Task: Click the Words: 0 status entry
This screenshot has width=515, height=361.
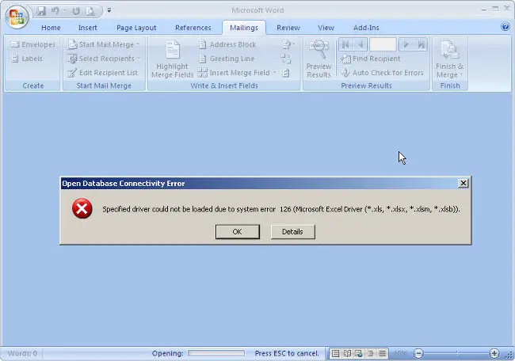Action: pyautogui.click(x=22, y=353)
